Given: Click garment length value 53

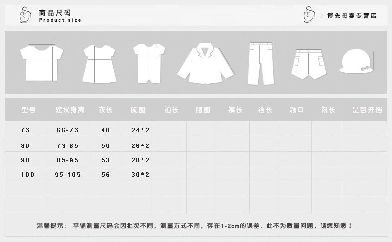Looking at the screenshot, I should 106,160.
